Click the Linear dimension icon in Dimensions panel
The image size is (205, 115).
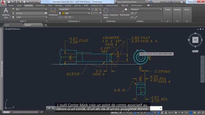click(60, 17)
